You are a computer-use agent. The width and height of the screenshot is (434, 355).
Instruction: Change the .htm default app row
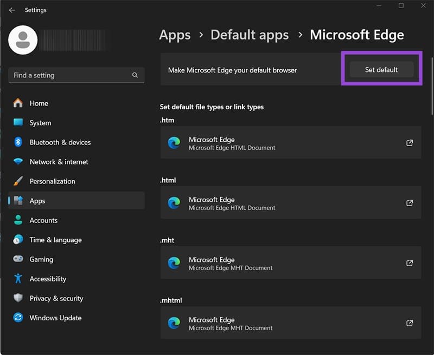click(x=291, y=143)
